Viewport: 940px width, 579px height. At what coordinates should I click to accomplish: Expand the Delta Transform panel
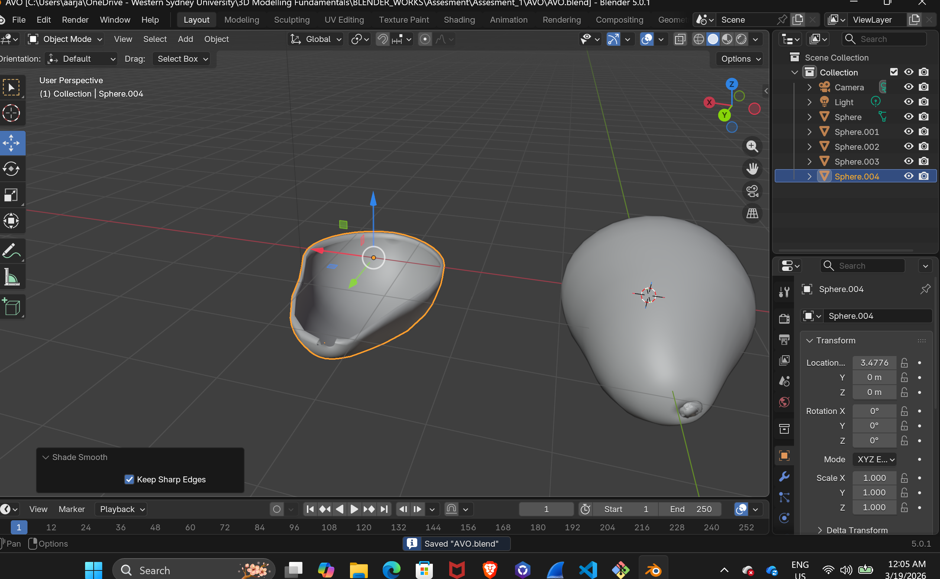coord(856,530)
